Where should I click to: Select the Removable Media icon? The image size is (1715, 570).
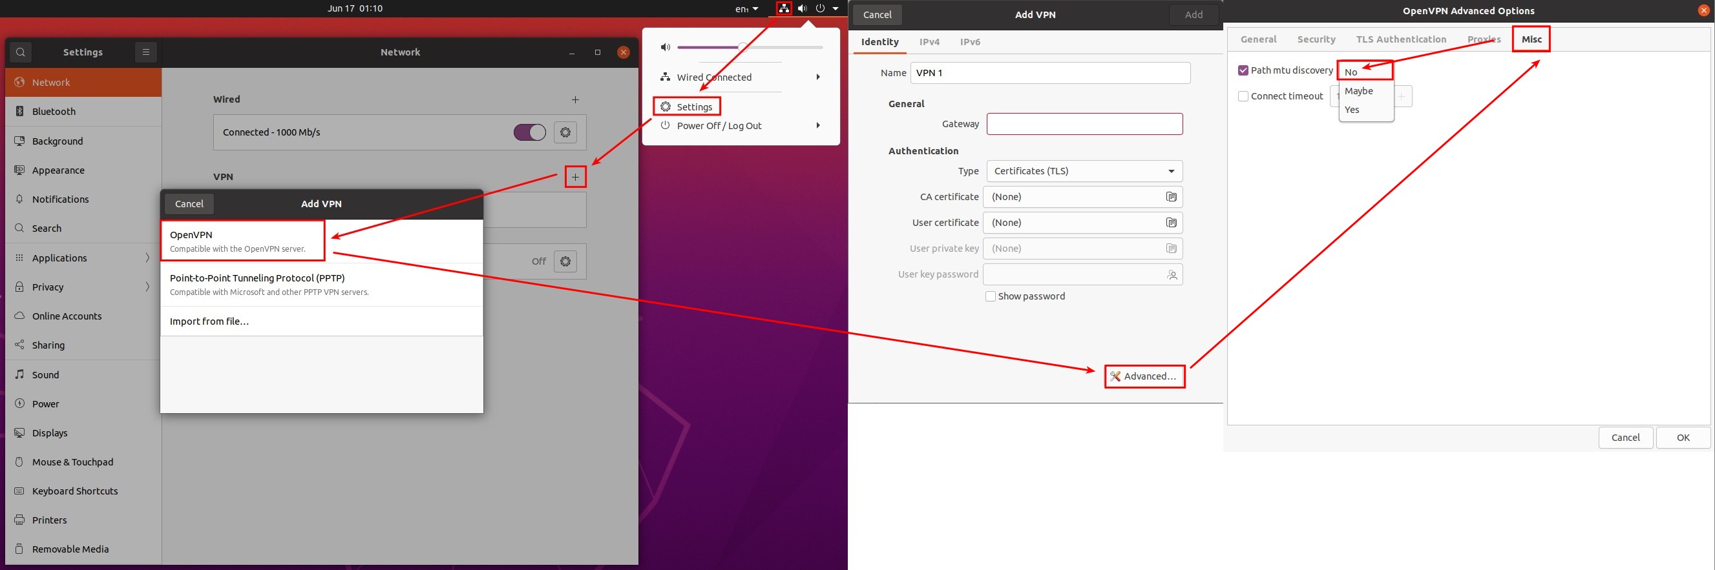pos(19,549)
